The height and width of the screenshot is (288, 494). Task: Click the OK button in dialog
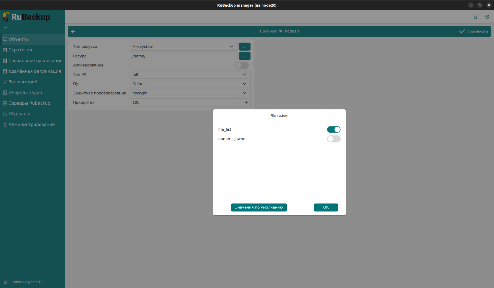point(326,207)
